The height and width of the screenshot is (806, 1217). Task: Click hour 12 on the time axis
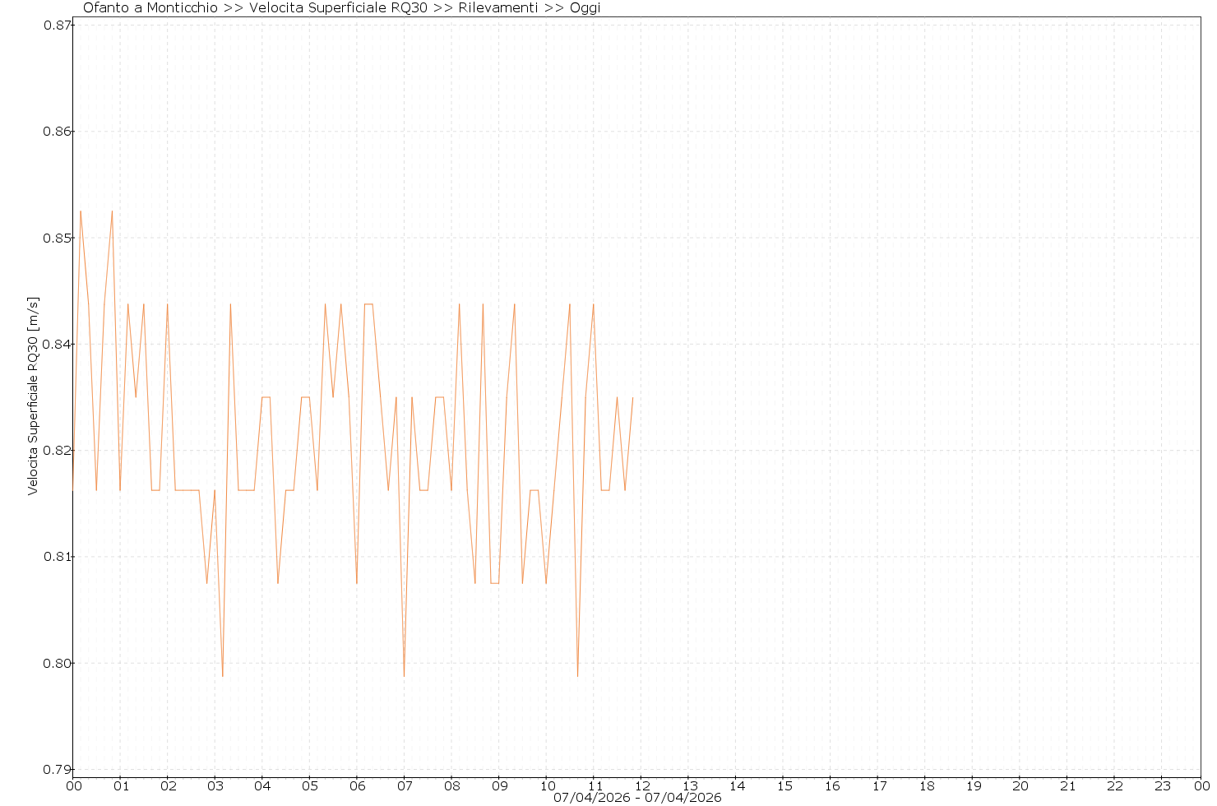[641, 785]
